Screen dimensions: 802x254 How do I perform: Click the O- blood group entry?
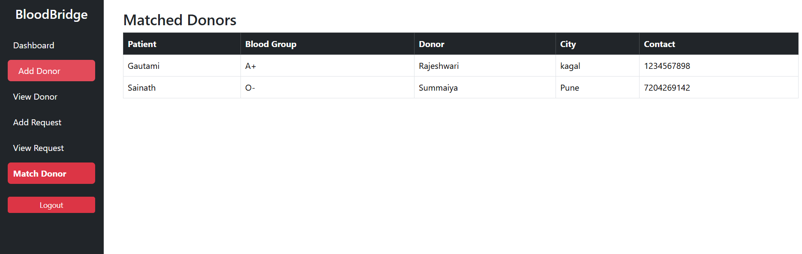(x=249, y=88)
